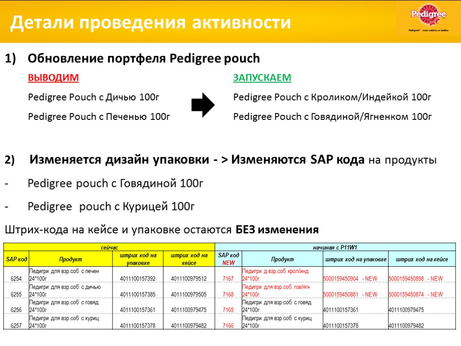
Task: Select 'Pedigree Pouch с Говядиной/Ягненком 100г' line
Action: pyautogui.click(x=333, y=117)
